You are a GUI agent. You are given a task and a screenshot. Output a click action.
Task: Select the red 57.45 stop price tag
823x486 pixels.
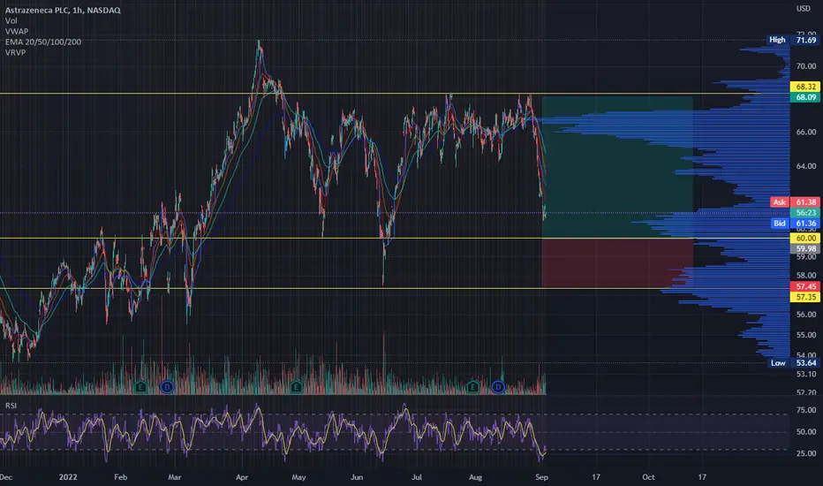805,286
